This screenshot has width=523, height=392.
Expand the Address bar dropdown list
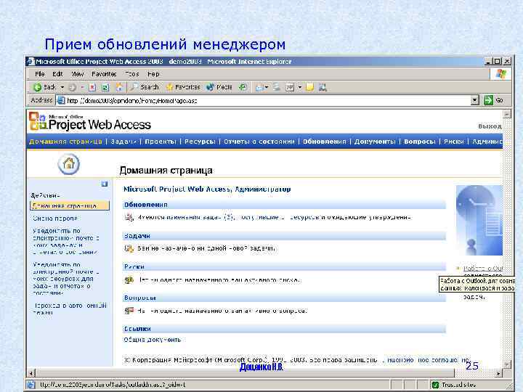pyautogui.click(x=474, y=100)
